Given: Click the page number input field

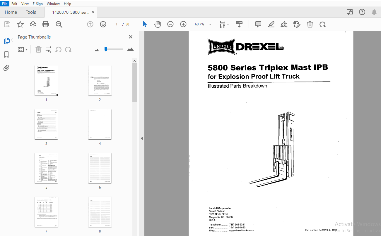Looking at the screenshot, I should pyautogui.click(x=116, y=24).
